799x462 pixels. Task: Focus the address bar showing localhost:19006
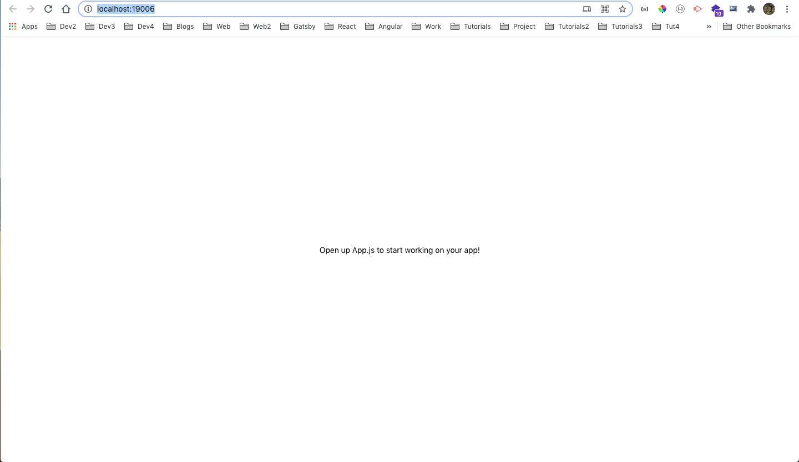(x=355, y=9)
